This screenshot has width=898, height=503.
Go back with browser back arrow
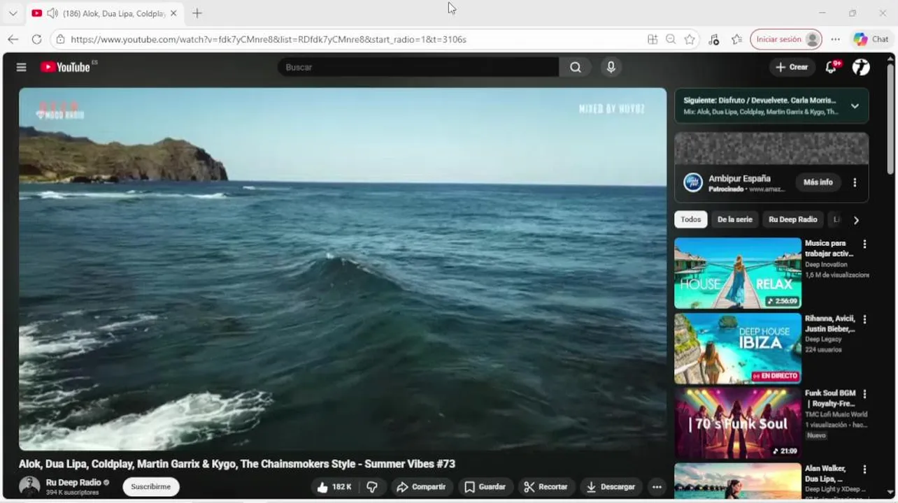[x=13, y=39]
